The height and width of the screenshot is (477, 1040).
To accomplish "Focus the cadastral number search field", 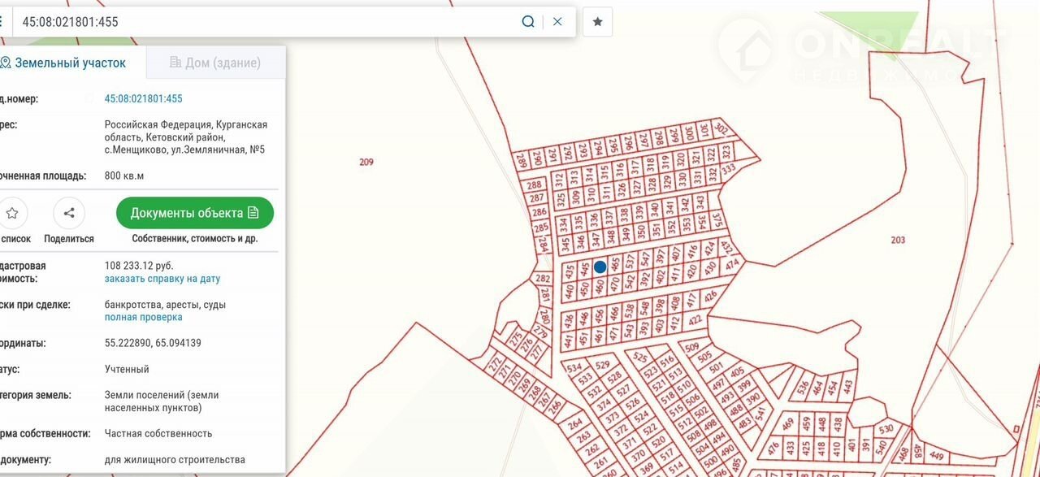I will [x=268, y=22].
